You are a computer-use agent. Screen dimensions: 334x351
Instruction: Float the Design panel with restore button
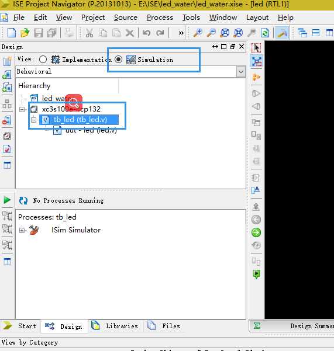(233, 47)
